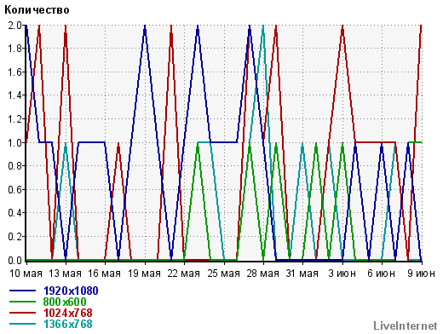This screenshot has height=334, width=443.
Task: Click the blue 1920x1080 legend line swatch
Action: (22, 291)
